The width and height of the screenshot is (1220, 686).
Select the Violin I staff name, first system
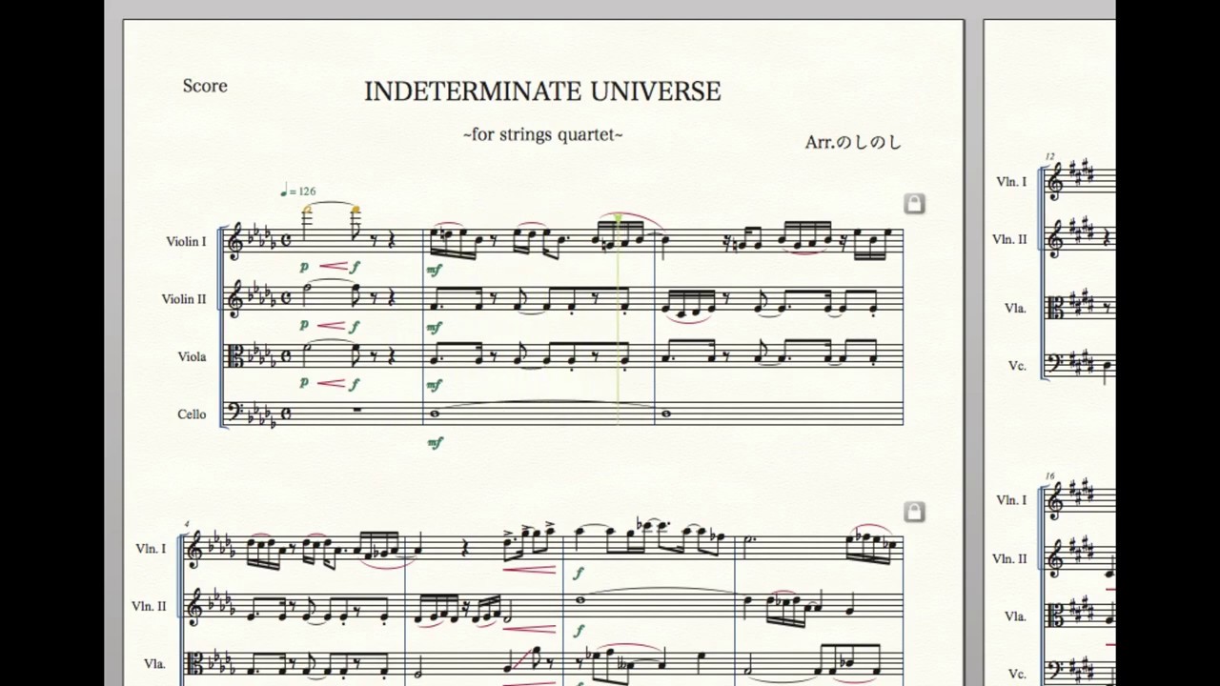click(186, 242)
